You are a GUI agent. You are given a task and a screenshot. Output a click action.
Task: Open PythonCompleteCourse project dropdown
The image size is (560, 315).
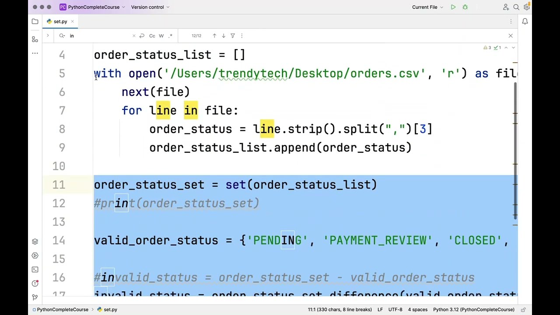click(92, 7)
